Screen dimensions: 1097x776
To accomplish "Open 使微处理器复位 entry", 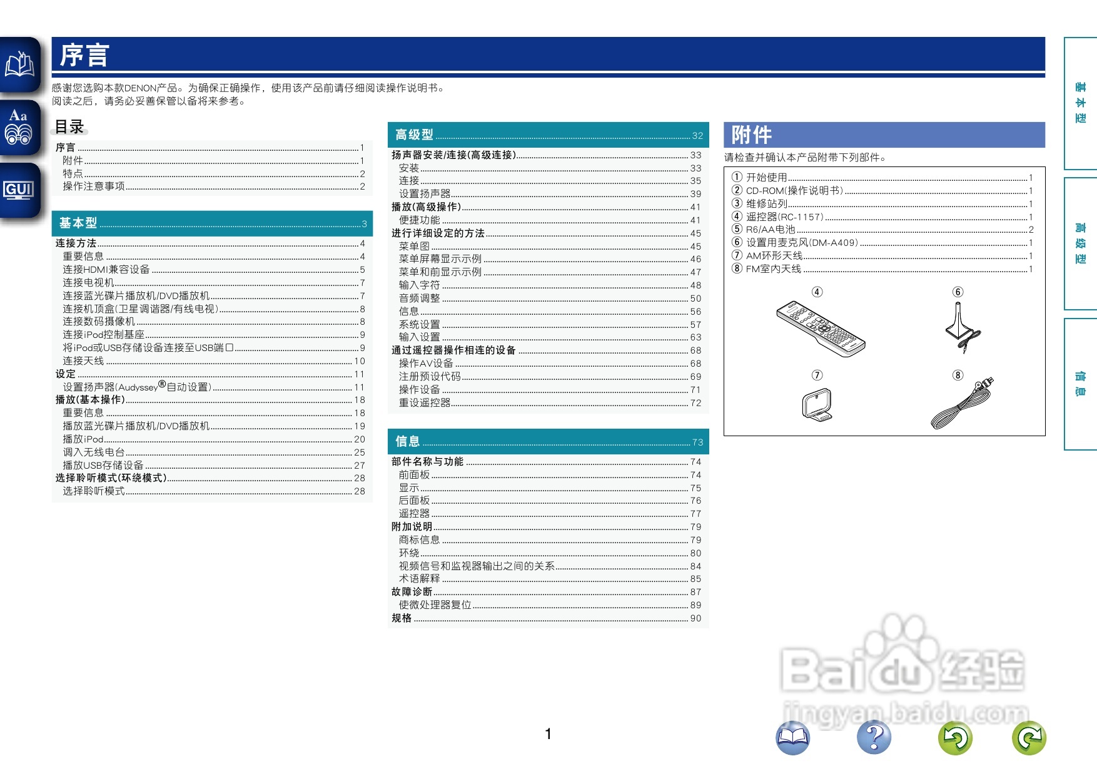I will coord(550,605).
